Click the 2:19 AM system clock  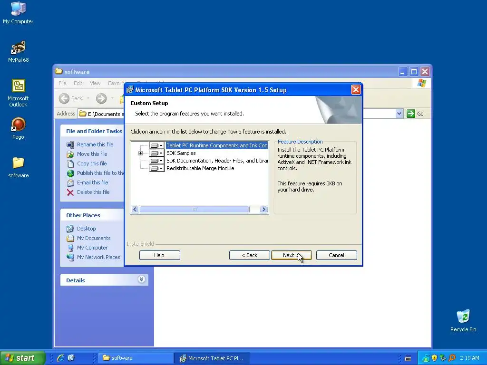pyautogui.click(x=469, y=358)
